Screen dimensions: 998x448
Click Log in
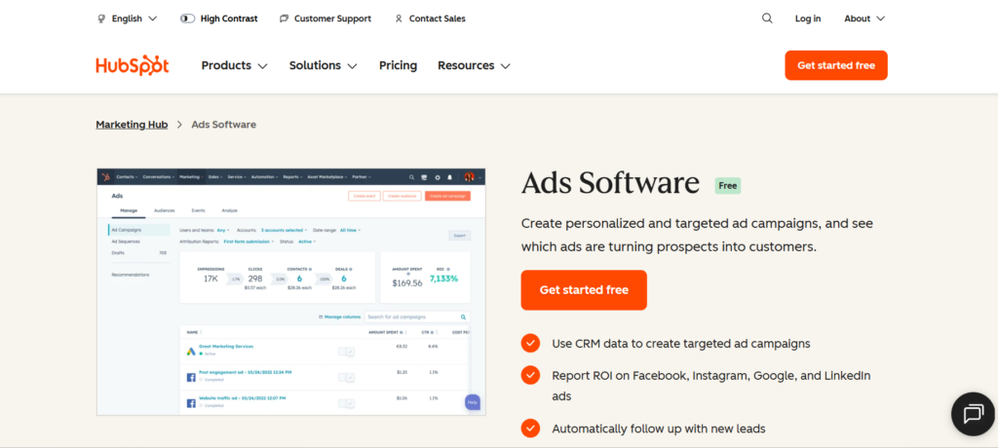point(808,19)
